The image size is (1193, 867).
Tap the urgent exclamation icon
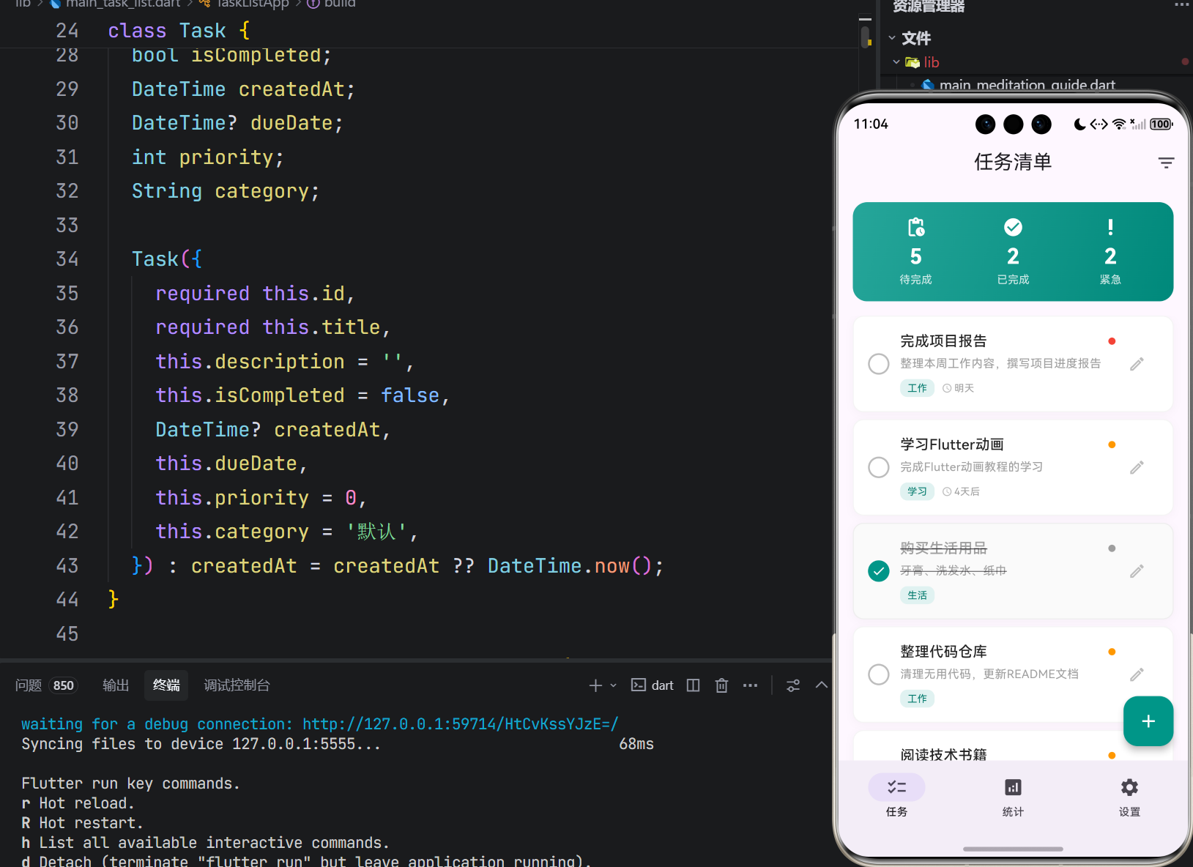[1110, 227]
